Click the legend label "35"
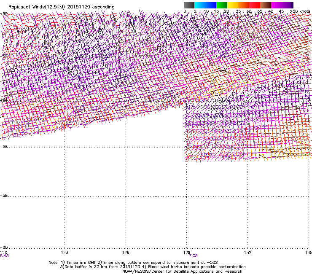 click(x=260, y=11)
